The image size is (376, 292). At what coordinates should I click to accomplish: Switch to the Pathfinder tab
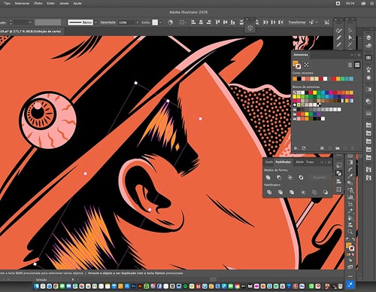284,162
